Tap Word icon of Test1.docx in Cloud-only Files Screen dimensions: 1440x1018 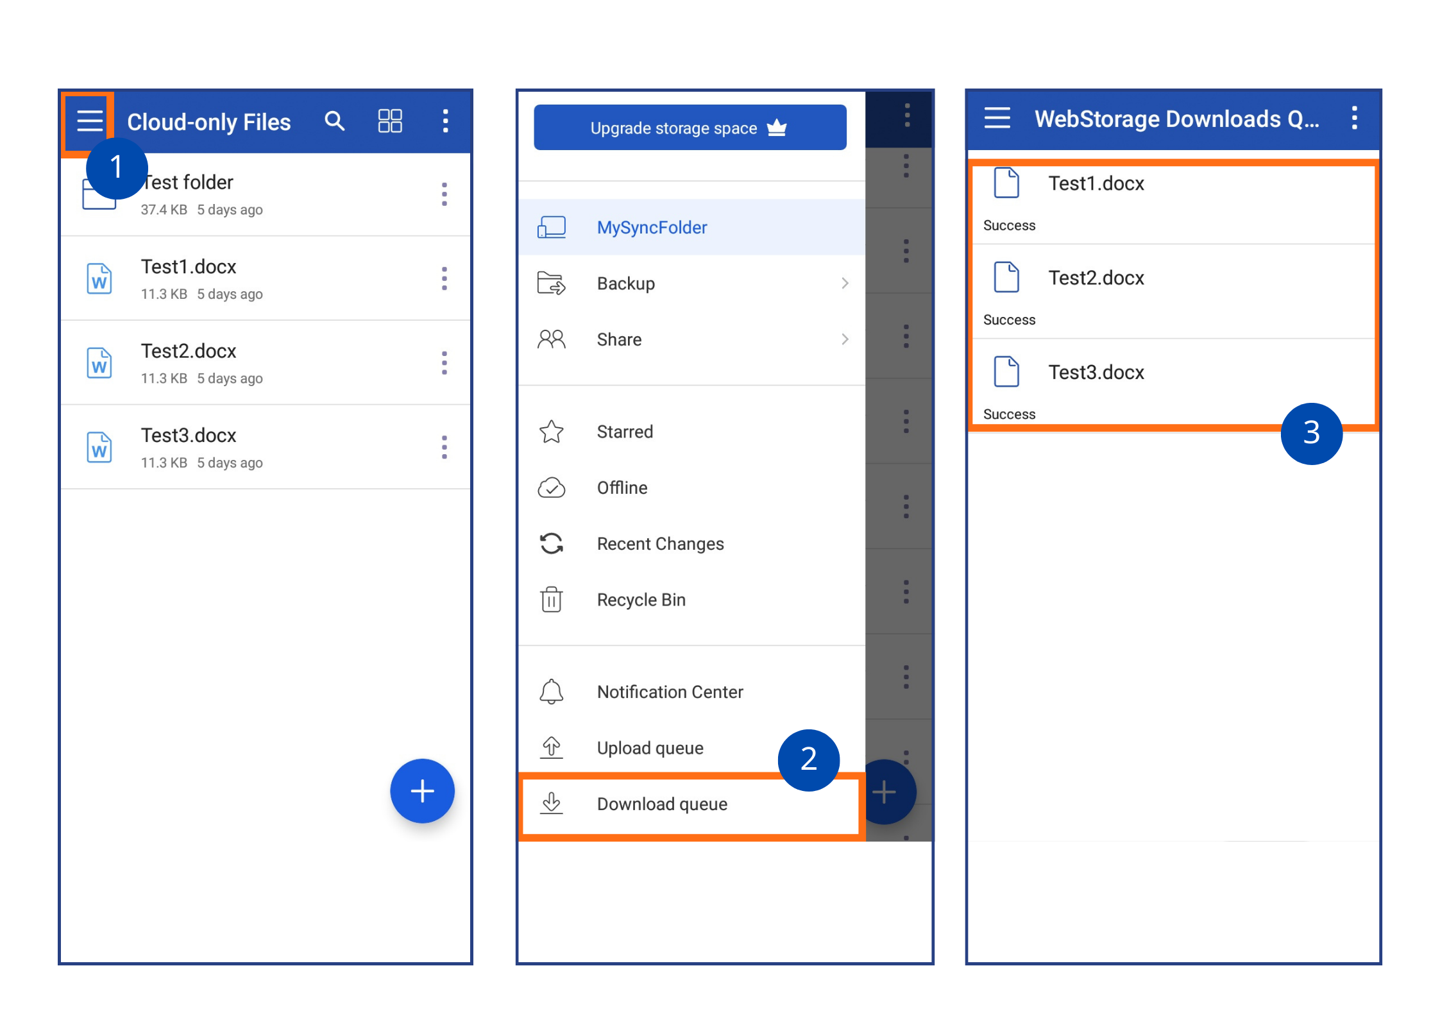tap(99, 279)
